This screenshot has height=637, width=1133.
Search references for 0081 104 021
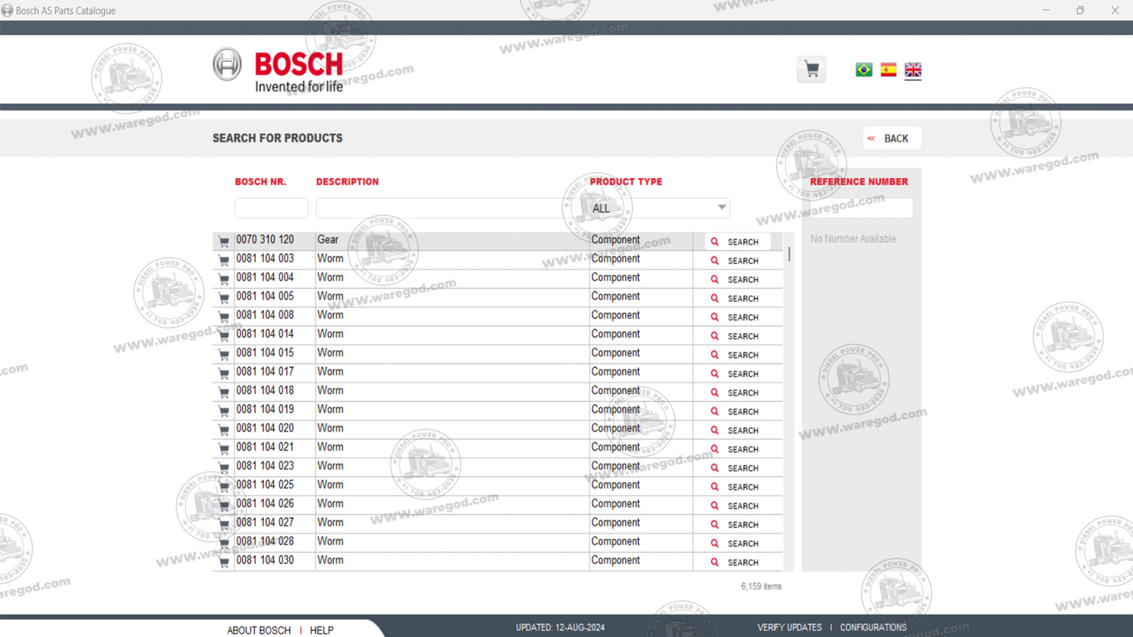click(736, 449)
